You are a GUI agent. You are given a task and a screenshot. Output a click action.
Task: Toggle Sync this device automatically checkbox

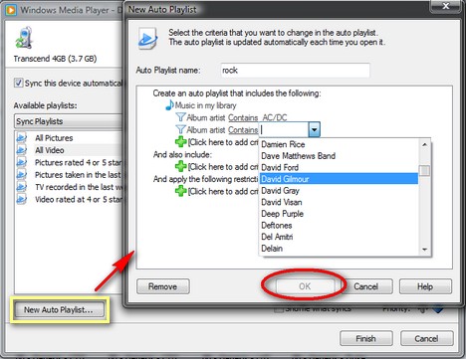[x=19, y=83]
